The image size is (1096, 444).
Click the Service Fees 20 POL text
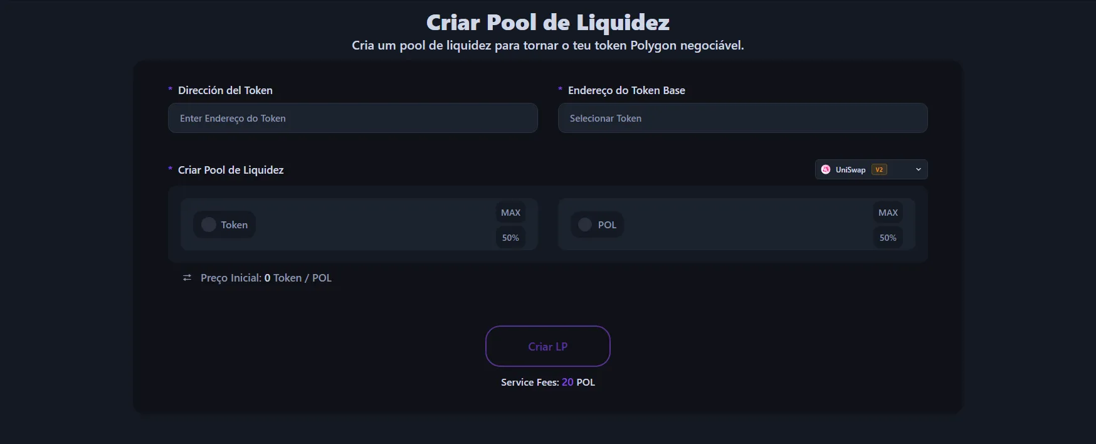pyautogui.click(x=547, y=382)
